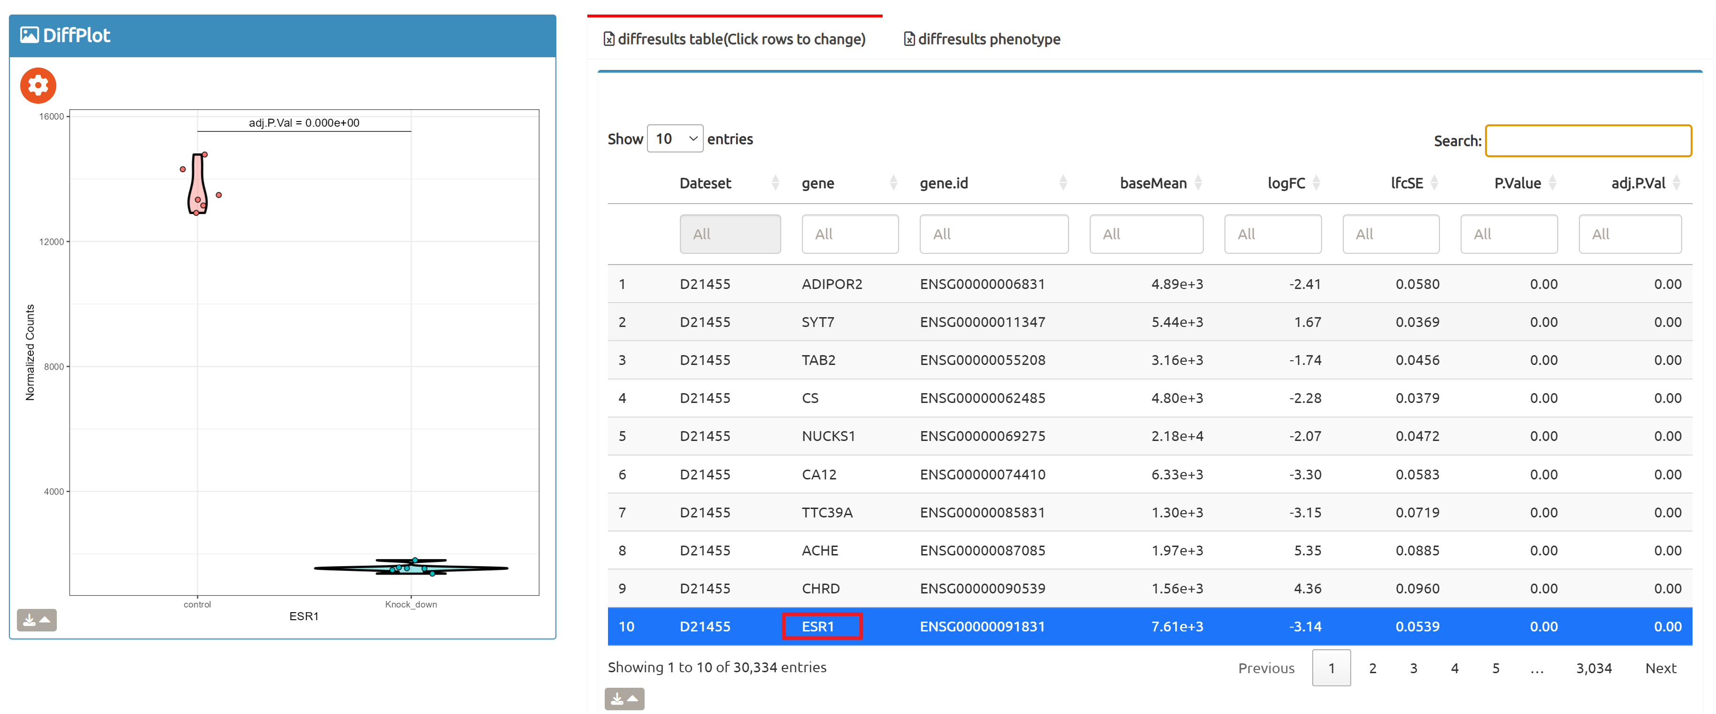Sort table by adj.P.Val column arrows
1716x714 pixels.
click(x=1676, y=182)
